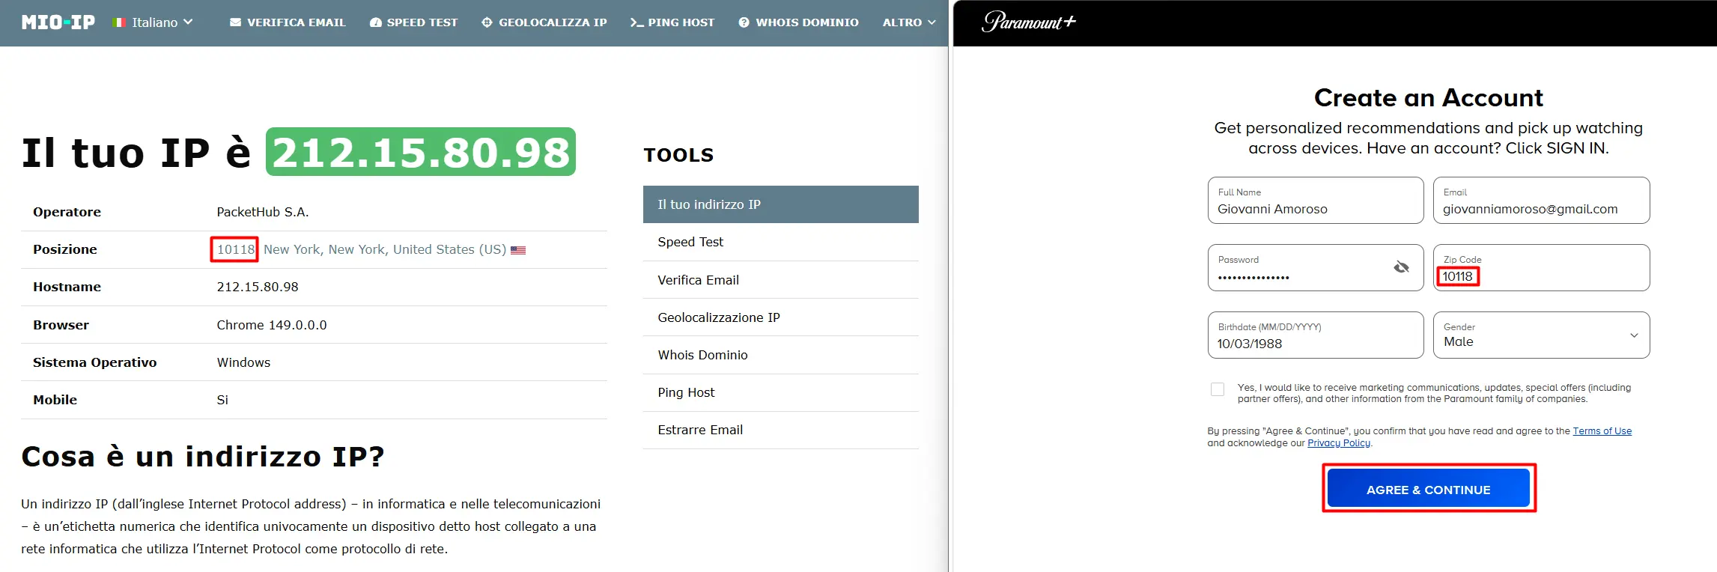Click the Chrome 149.0.0.0 browser value
Image resolution: width=1717 pixels, height=572 pixels.
pyautogui.click(x=272, y=325)
